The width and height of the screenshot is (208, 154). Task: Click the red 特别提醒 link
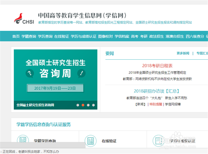pyautogui.click(x=156, y=104)
